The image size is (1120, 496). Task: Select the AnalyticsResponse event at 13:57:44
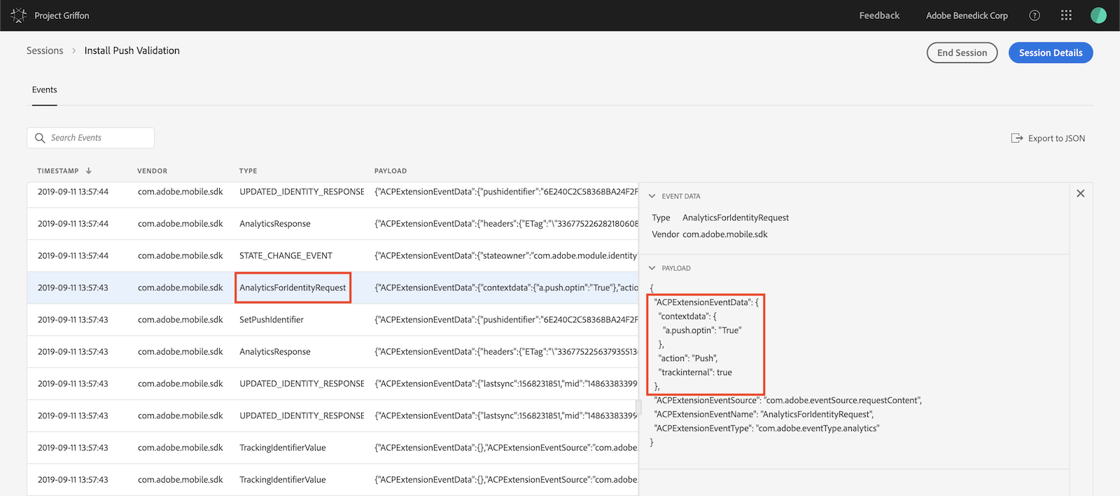click(x=275, y=224)
